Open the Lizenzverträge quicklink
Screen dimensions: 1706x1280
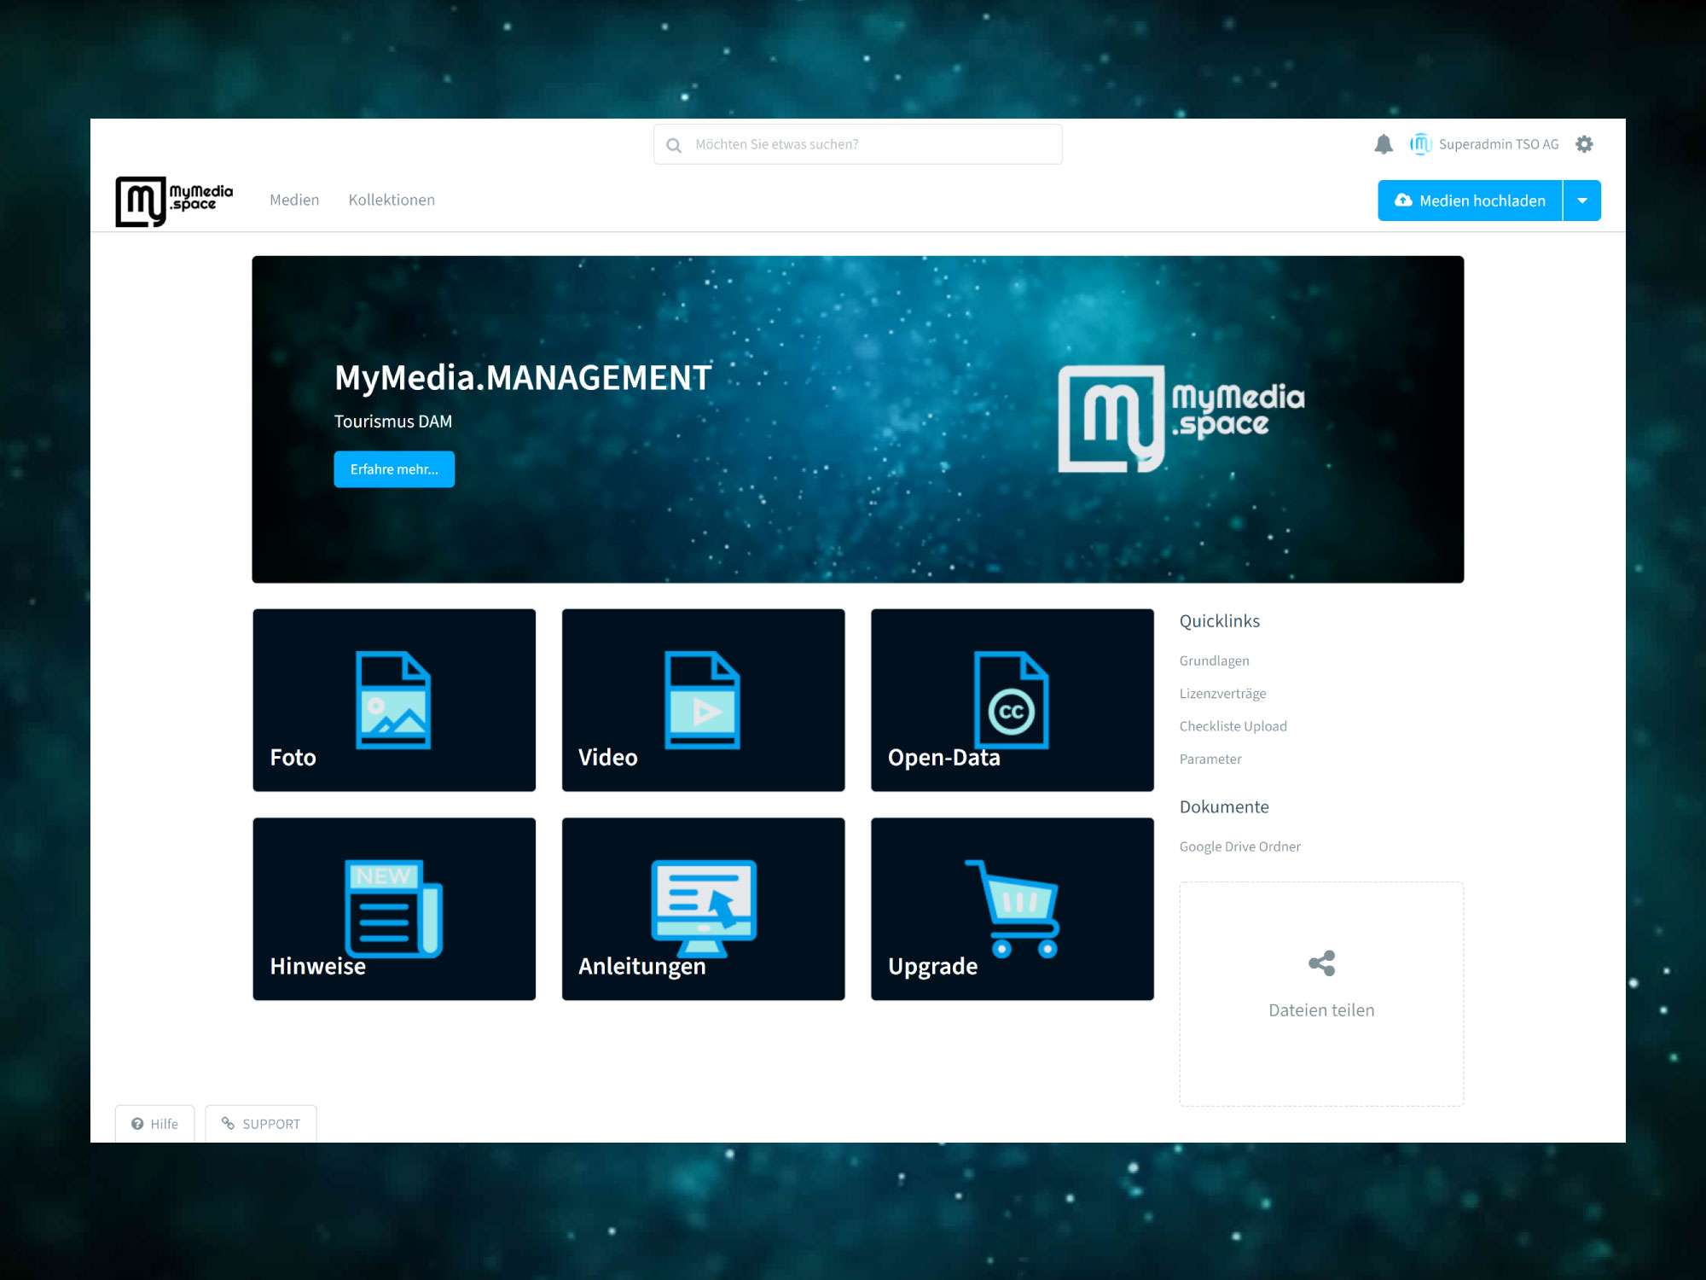tap(1222, 694)
